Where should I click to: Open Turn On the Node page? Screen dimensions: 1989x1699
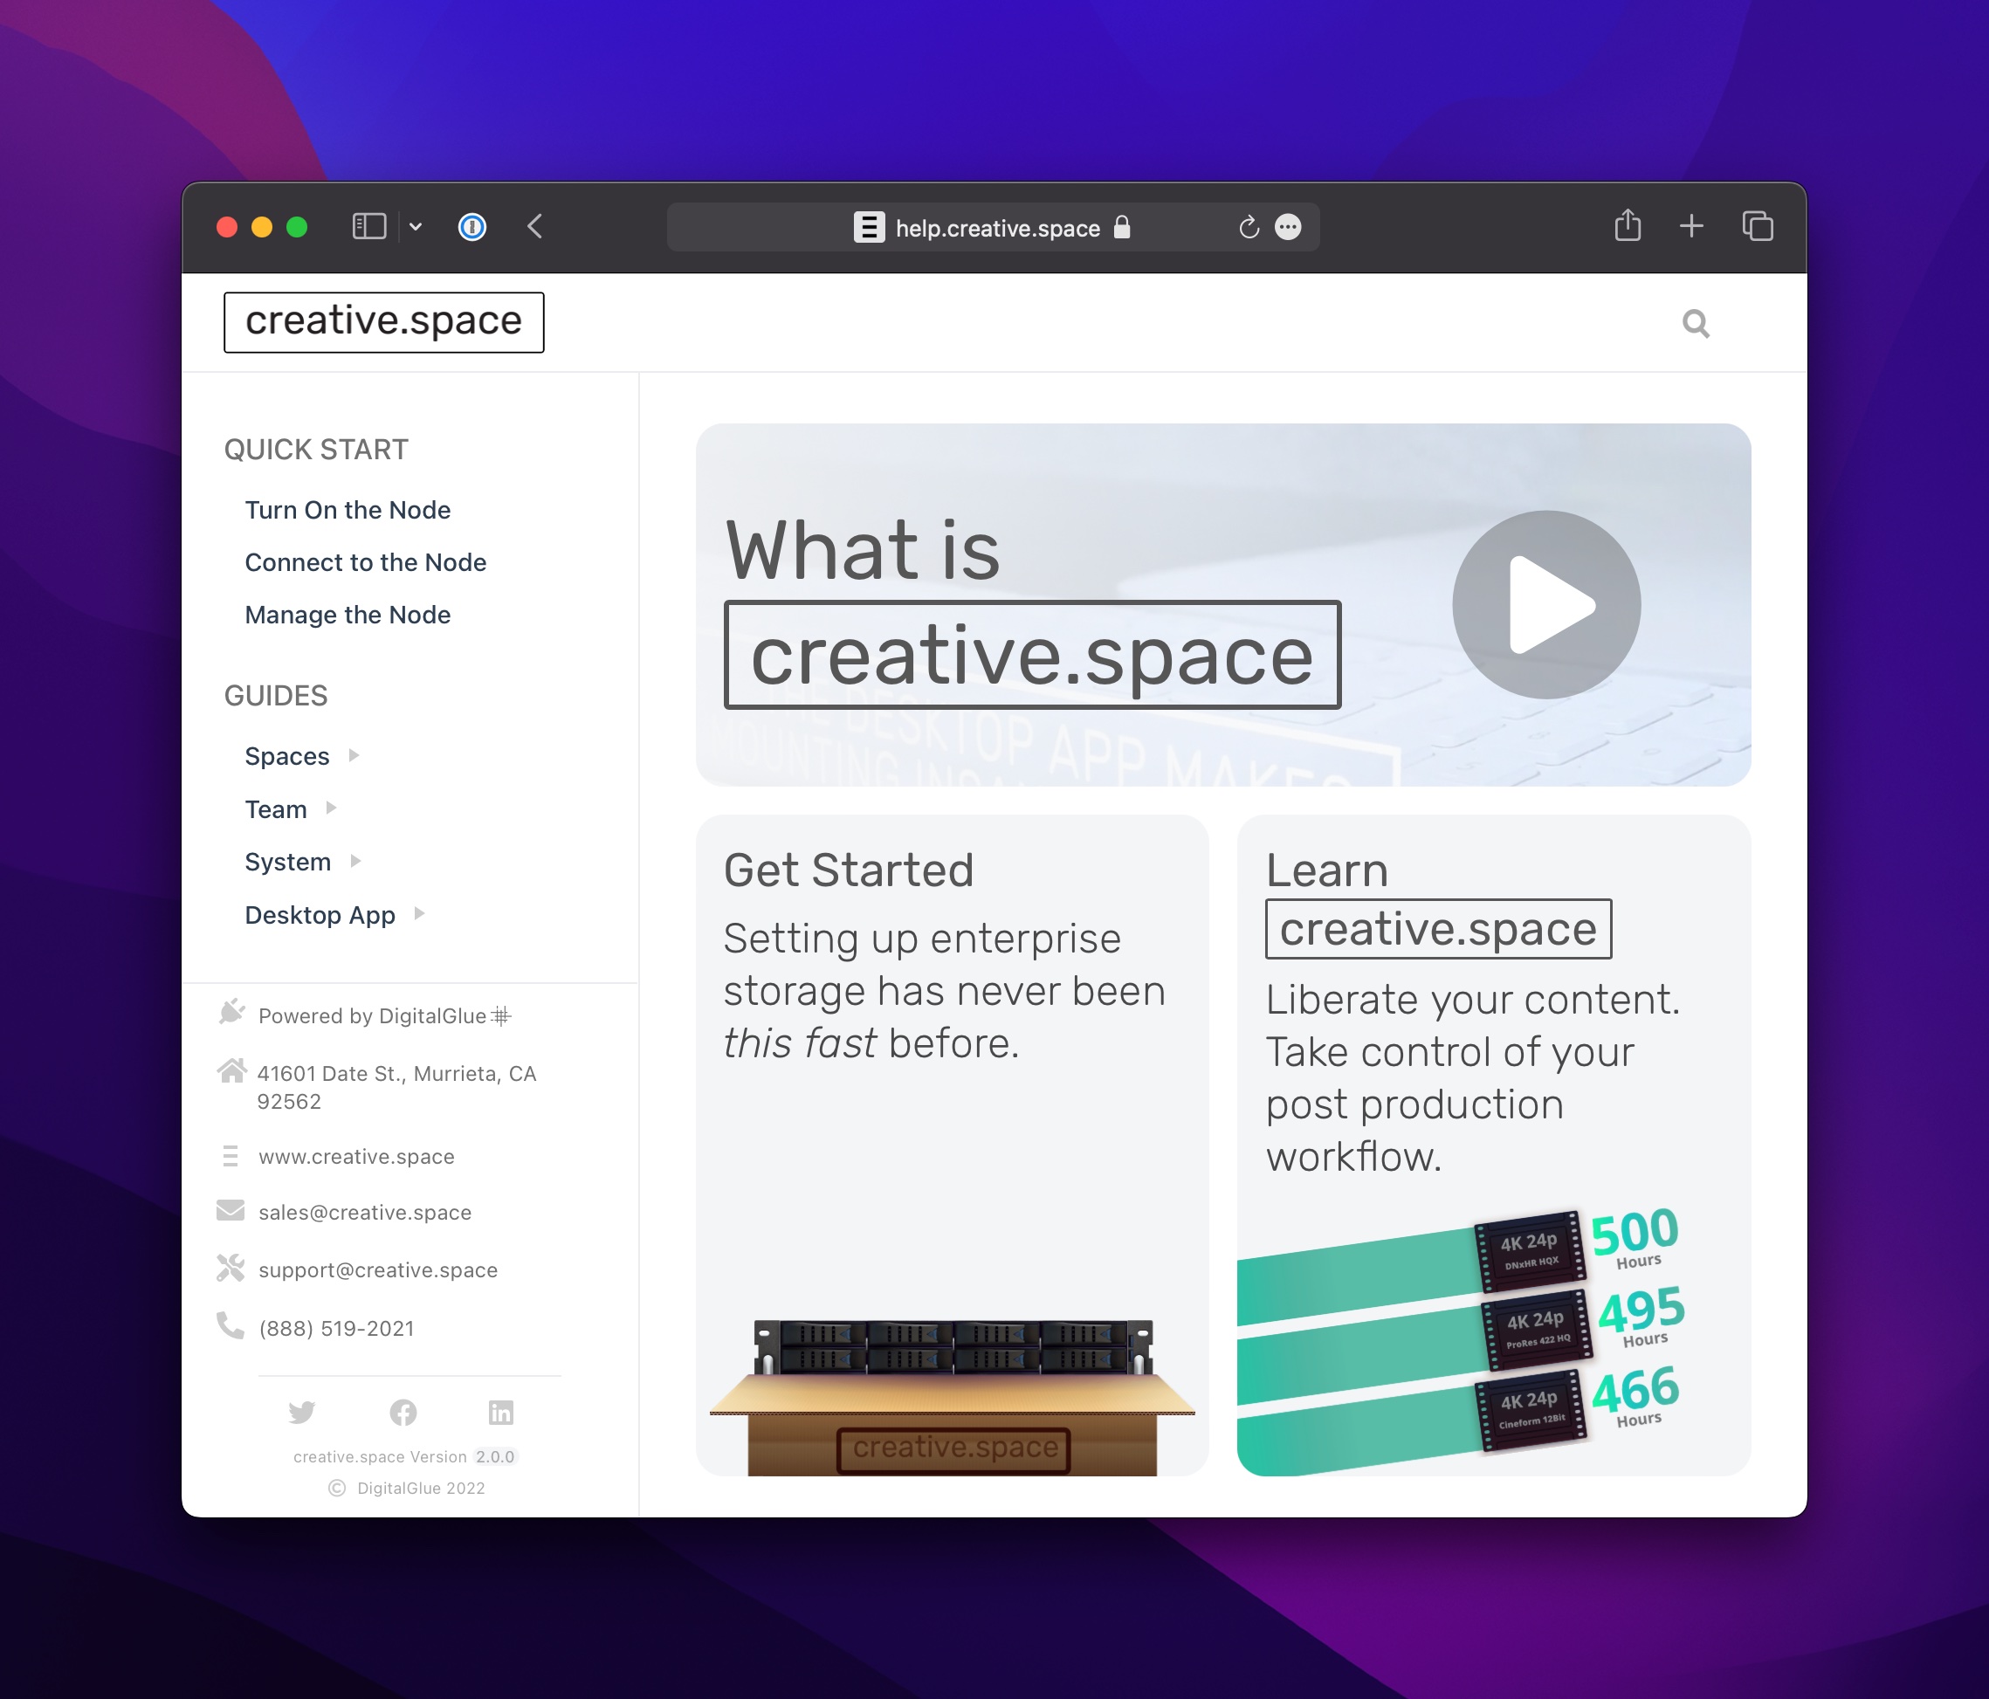pyautogui.click(x=348, y=510)
